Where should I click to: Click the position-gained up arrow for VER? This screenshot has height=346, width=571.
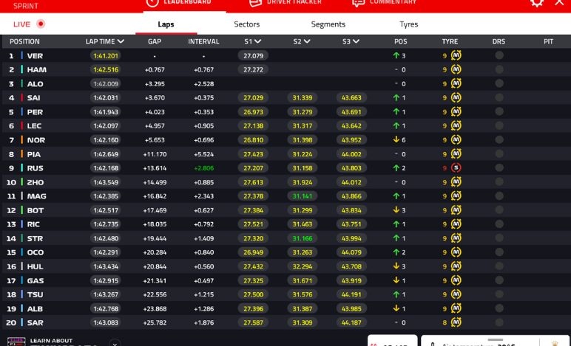pyautogui.click(x=396, y=56)
